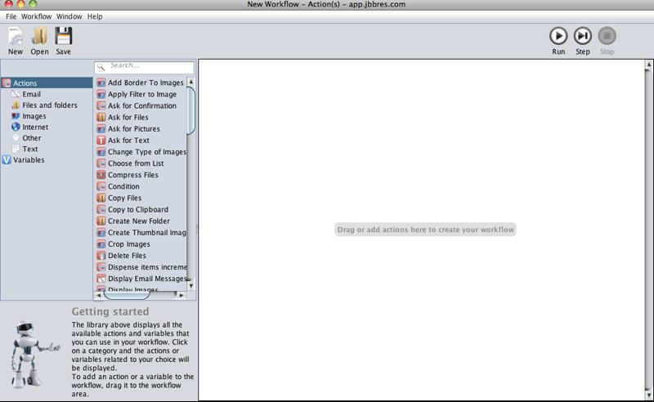Click the Files and folders icon
This screenshot has height=402, width=654.
coord(16,105)
